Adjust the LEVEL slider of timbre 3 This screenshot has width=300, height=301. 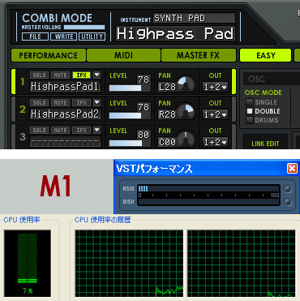pos(125,143)
